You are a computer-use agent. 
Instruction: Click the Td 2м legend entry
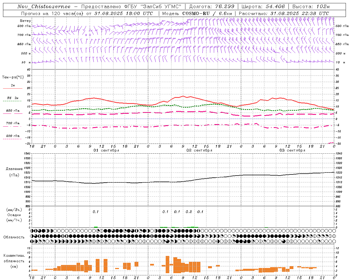[x=13, y=98]
